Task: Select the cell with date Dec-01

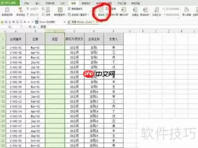Action: 35,92
